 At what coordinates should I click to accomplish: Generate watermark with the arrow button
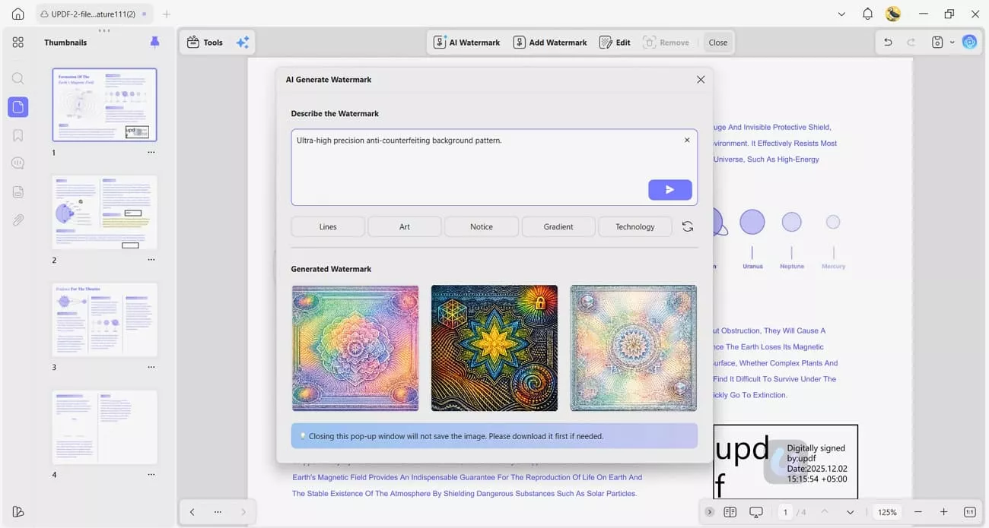(669, 189)
